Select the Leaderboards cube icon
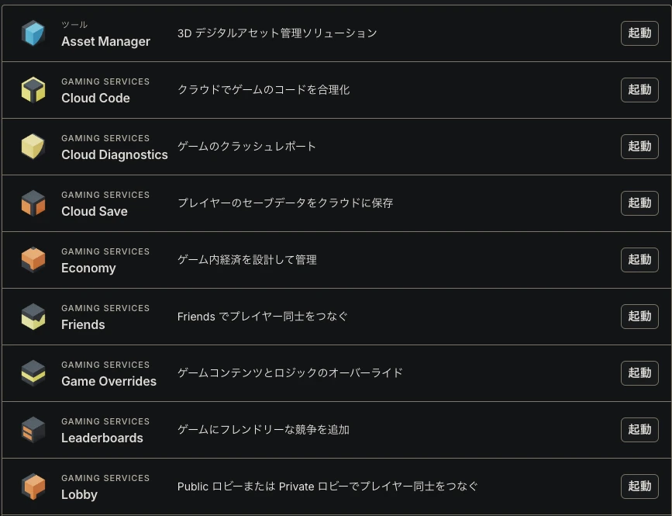The width and height of the screenshot is (672, 516). click(x=33, y=429)
